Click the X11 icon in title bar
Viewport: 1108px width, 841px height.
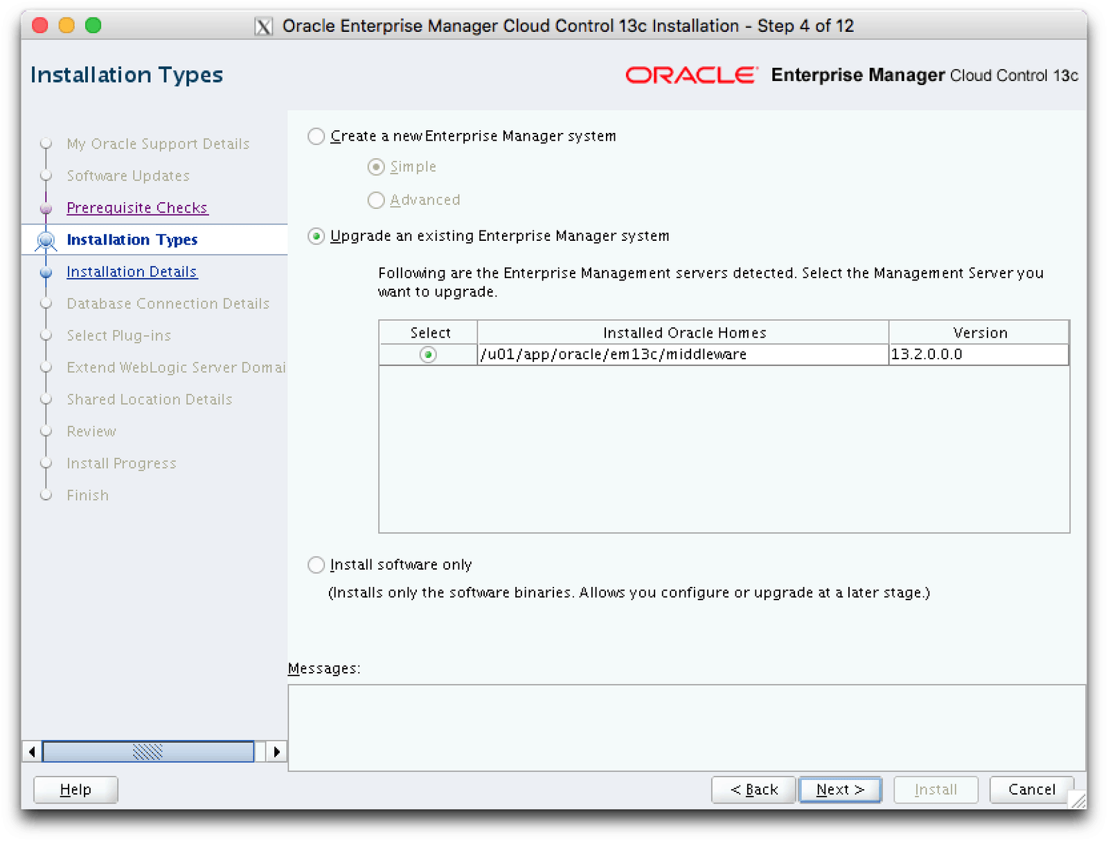[x=263, y=26]
